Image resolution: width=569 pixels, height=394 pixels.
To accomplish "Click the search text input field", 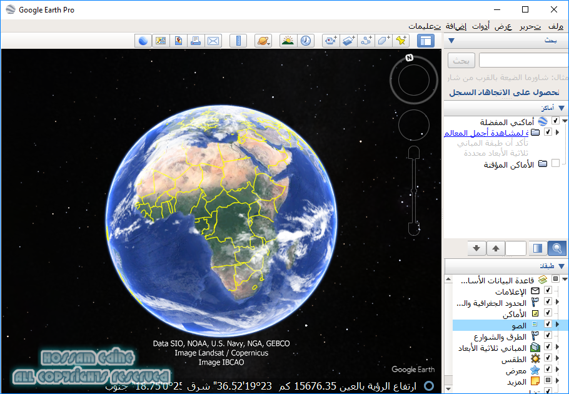I will click(x=523, y=60).
